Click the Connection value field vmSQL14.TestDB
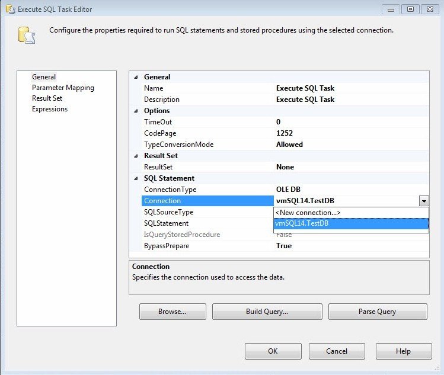 pos(347,201)
